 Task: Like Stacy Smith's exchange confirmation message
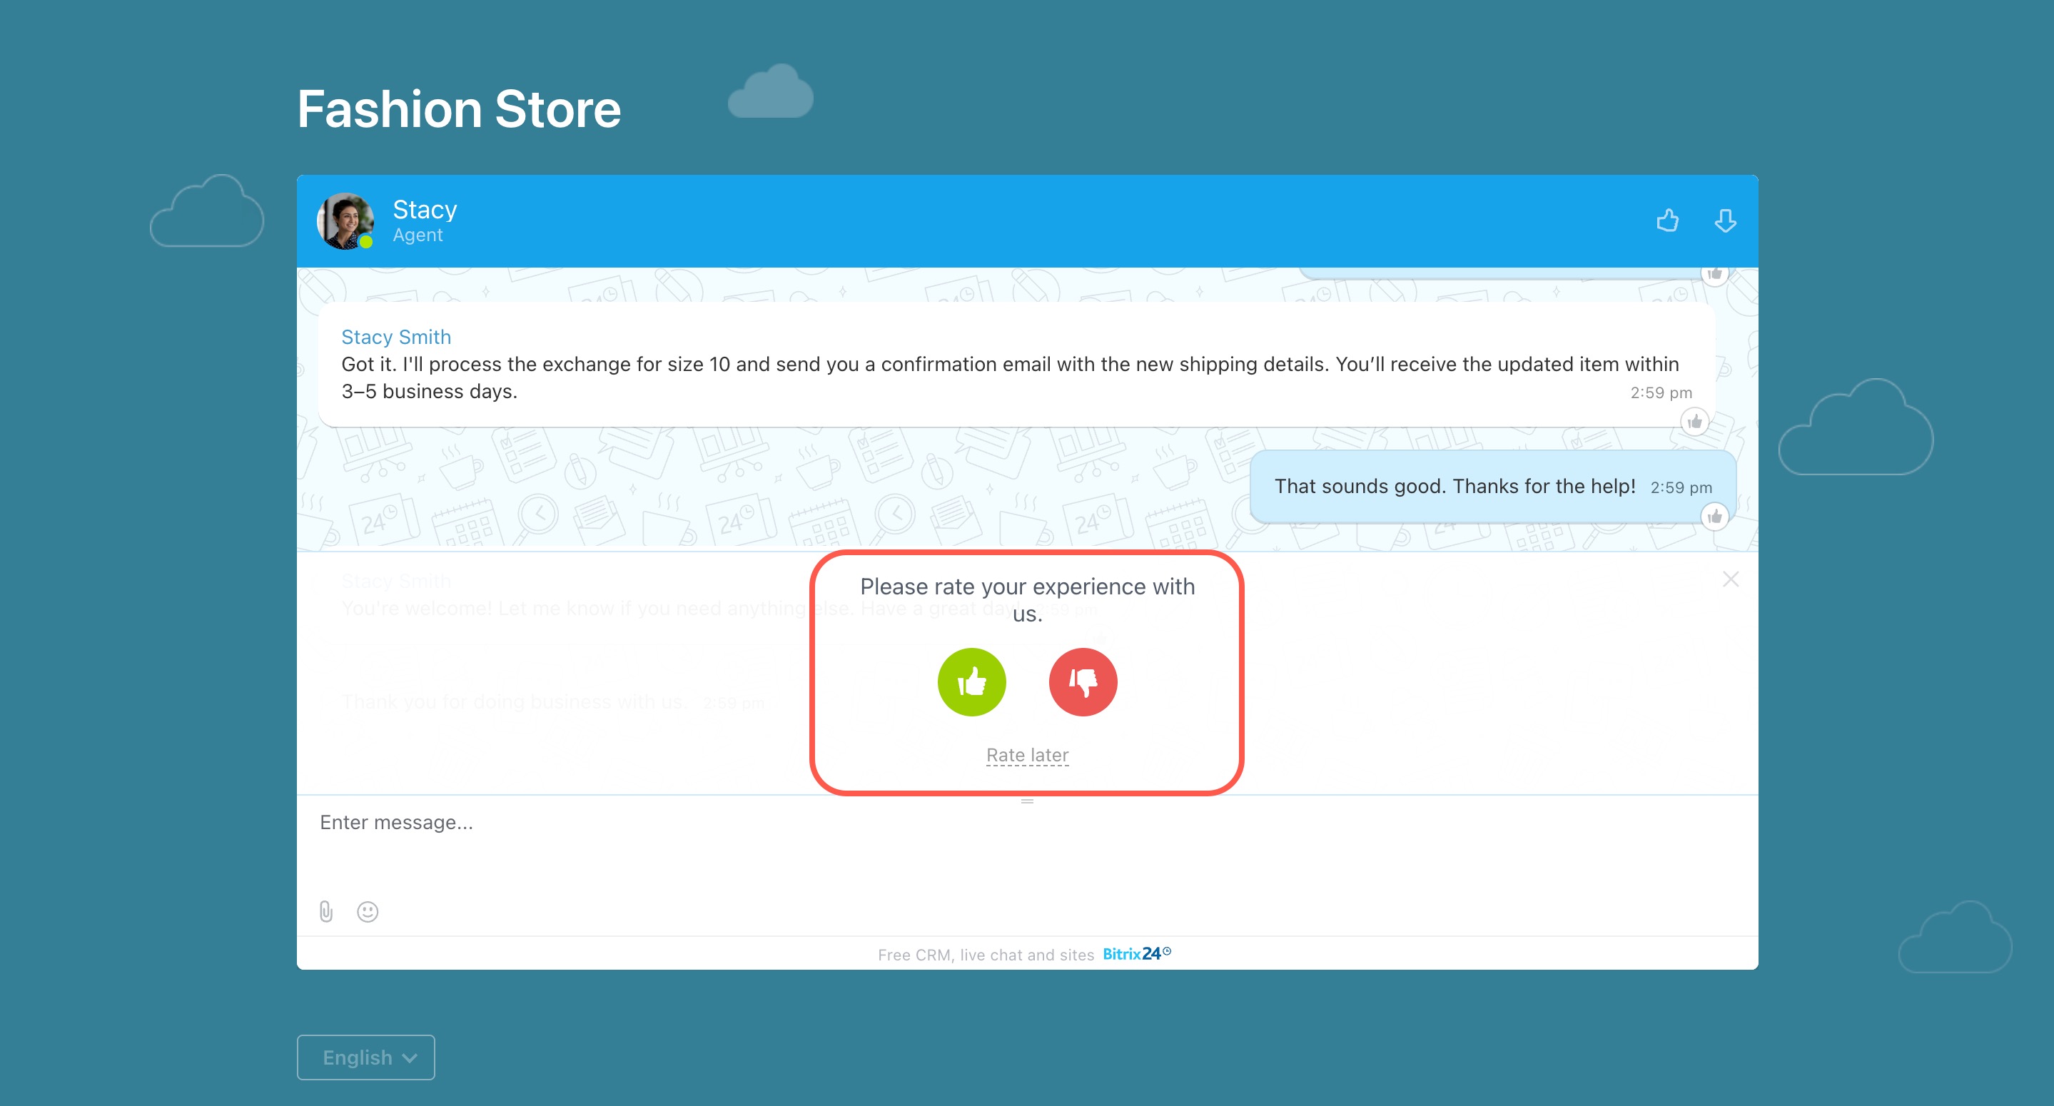[1694, 421]
